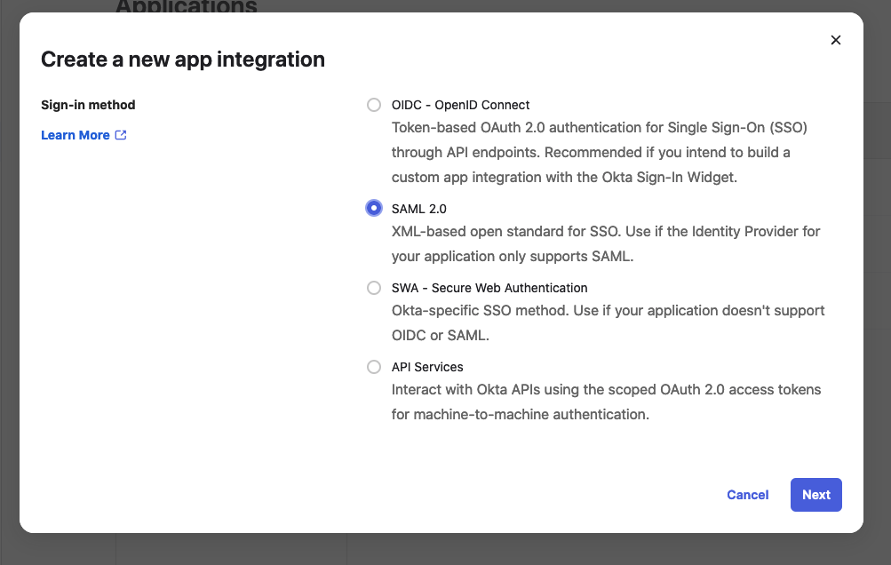The image size is (891, 565).
Task: Click the external link icon beside Learn More
Action: [x=121, y=135]
